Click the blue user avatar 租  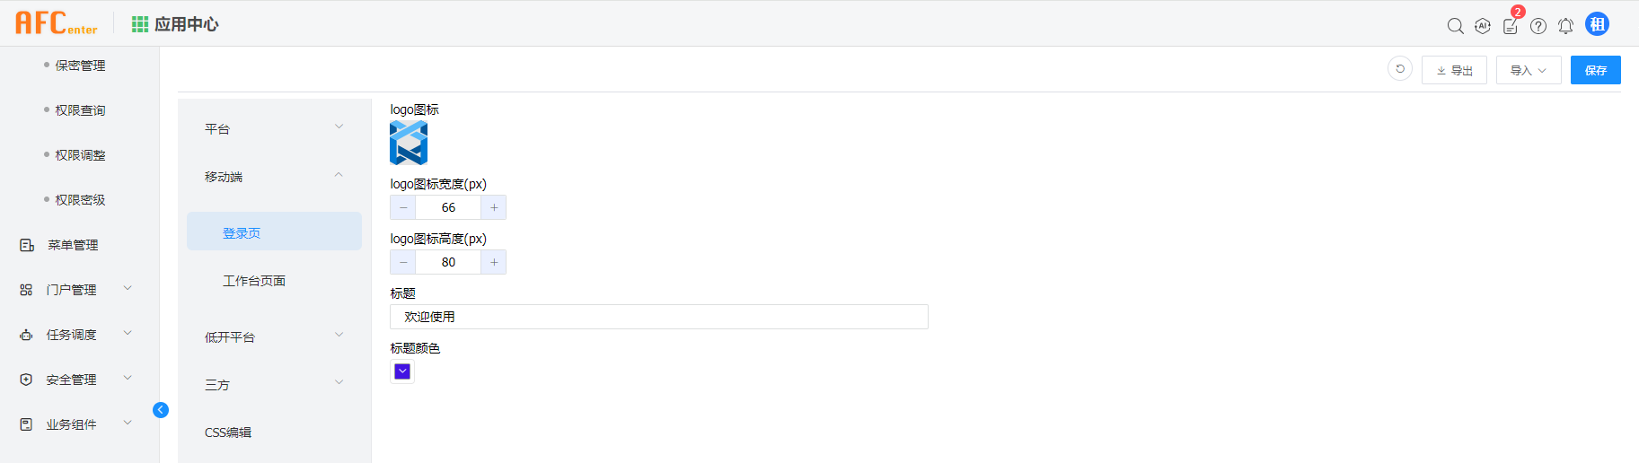tap(1597, 24)
